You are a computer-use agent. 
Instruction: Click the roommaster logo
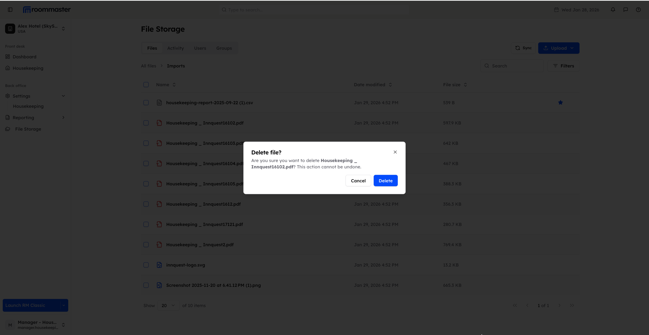(x=47, y=9)
